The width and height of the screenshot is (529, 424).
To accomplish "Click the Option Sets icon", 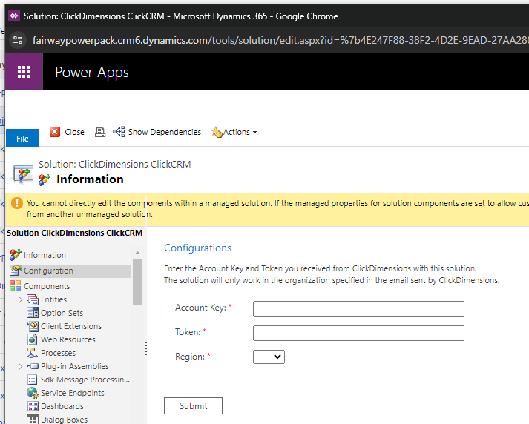I will click(33, 313).
